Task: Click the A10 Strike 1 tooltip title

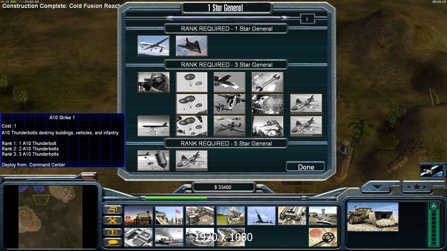Action: point(62,118)
